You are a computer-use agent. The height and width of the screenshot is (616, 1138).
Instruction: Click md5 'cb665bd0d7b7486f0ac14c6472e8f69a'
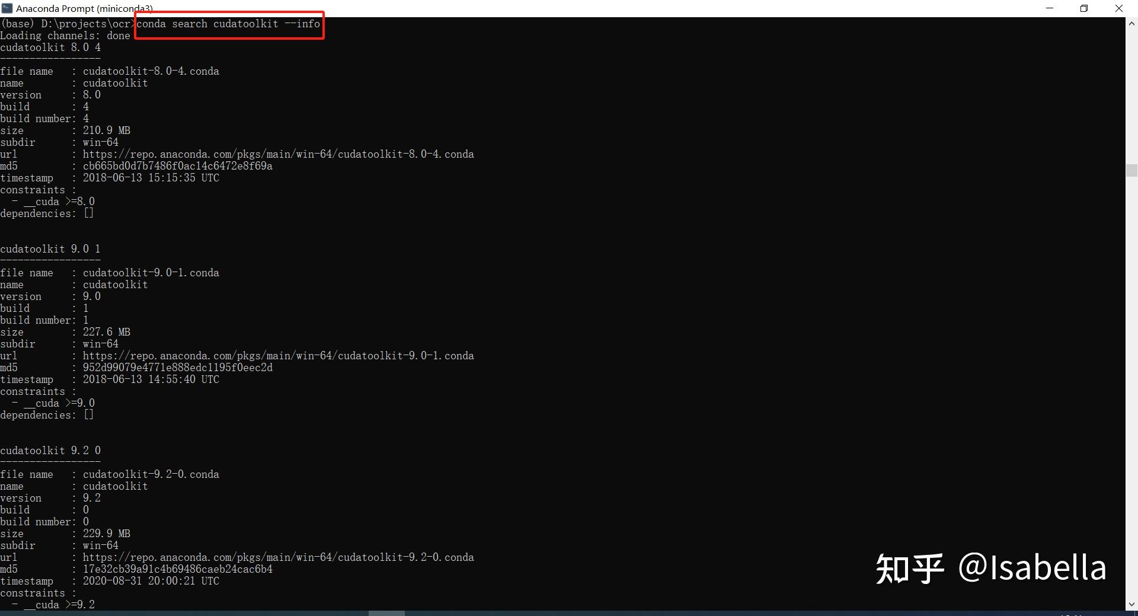click(178, 166)
